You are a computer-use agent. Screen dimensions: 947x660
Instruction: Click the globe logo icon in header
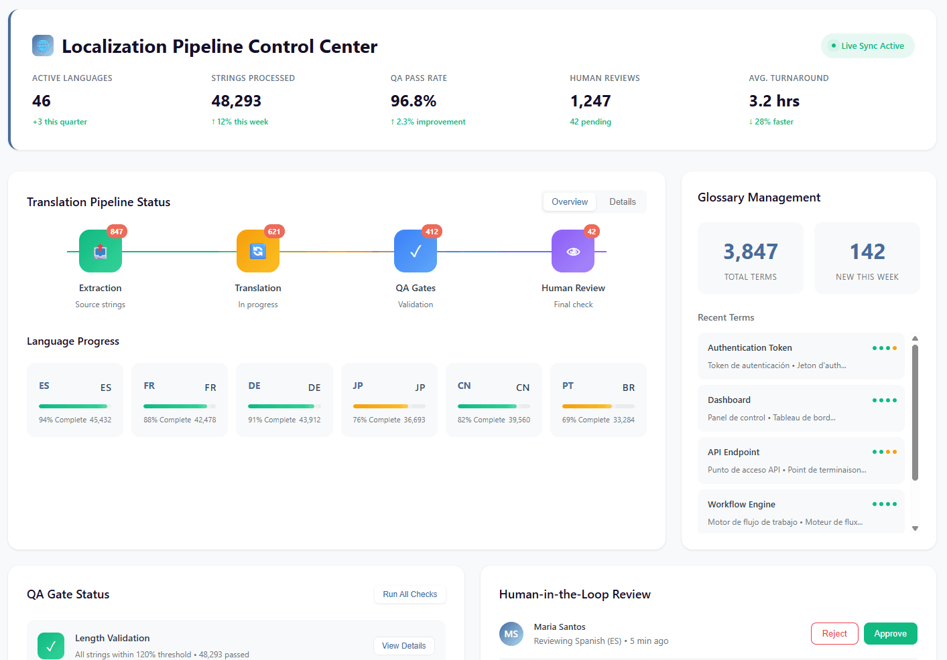coord(43,46)
